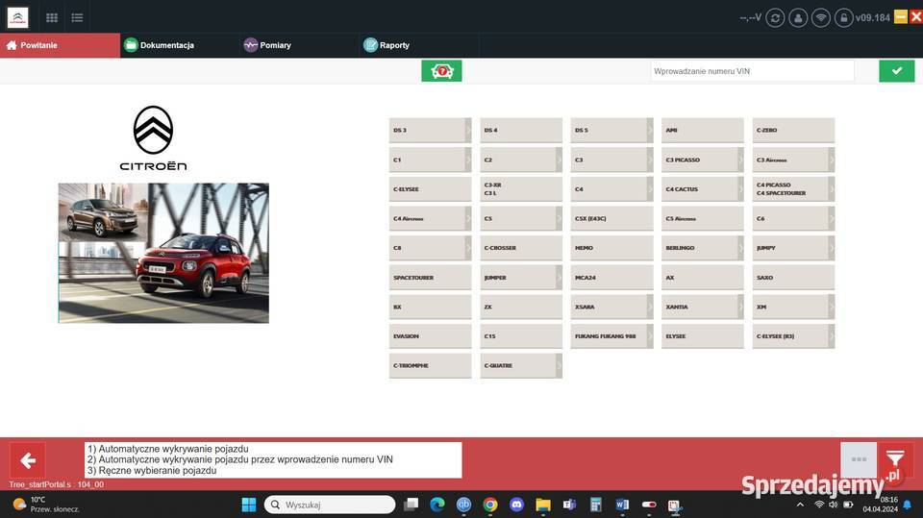
Task: Open the grid view icon
Action: 52,17
